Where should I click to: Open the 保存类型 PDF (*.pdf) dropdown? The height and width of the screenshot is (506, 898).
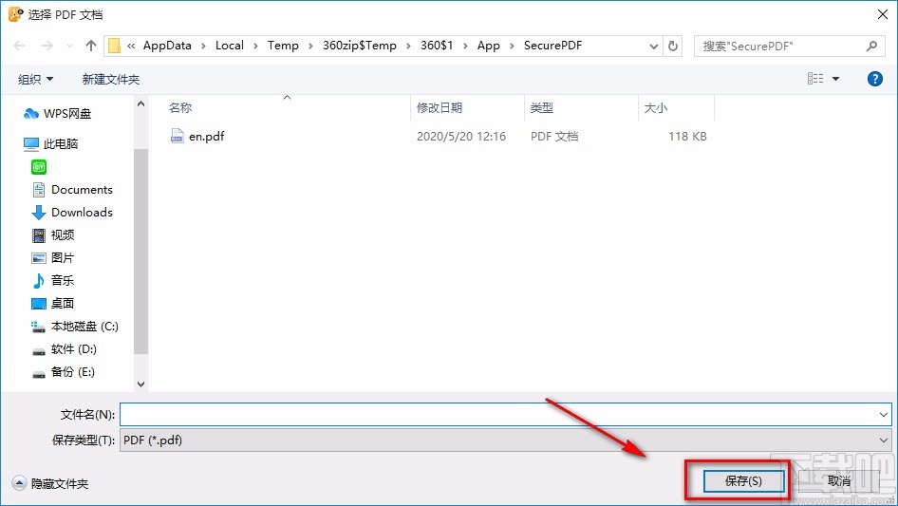pyautogui.click(x=505, y=440)
